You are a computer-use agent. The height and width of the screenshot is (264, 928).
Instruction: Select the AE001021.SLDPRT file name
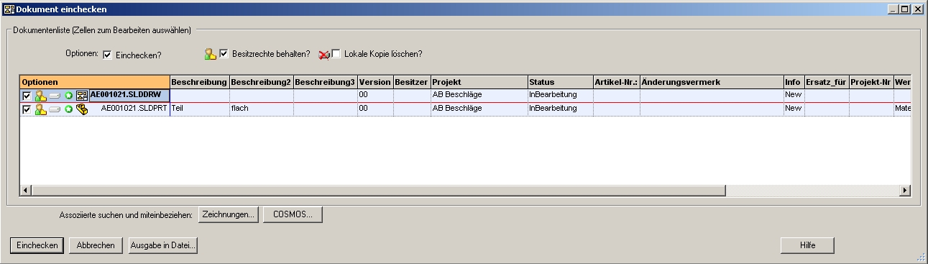[134, 109]
